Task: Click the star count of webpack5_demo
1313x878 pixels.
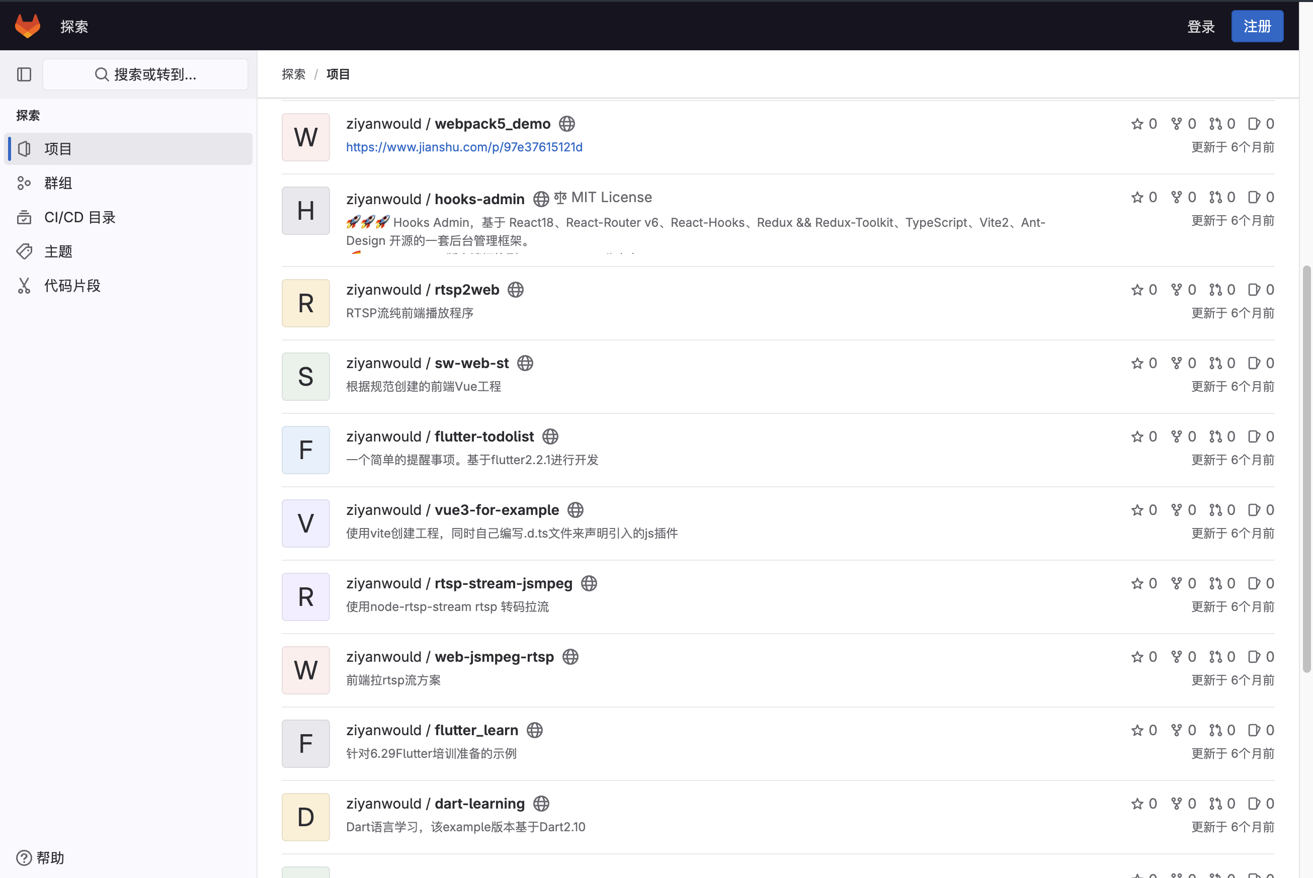Action: pyautogui.click(x=1153, y=124)
